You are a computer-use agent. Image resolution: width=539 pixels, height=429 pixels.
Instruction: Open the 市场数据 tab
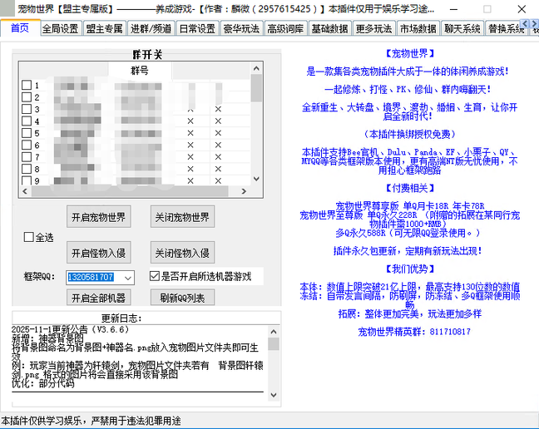click(x=418, y=29)
